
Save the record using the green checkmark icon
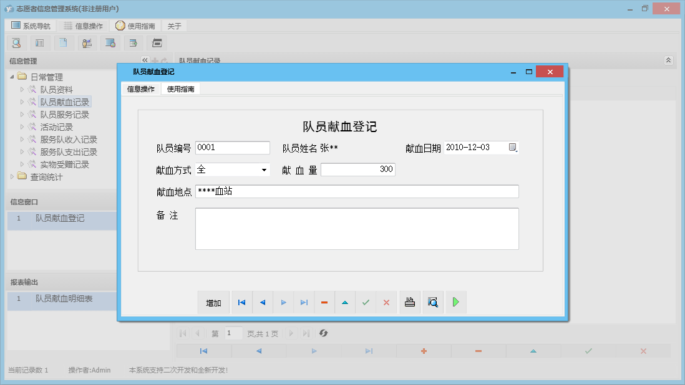tap(366, 302)
